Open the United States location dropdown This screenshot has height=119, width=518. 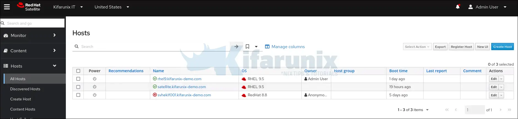(112, 7)
